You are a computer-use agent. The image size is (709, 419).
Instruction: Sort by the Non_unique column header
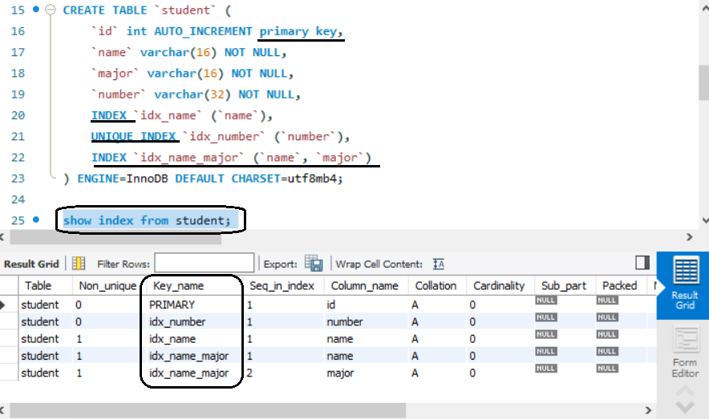pos(107,286)
